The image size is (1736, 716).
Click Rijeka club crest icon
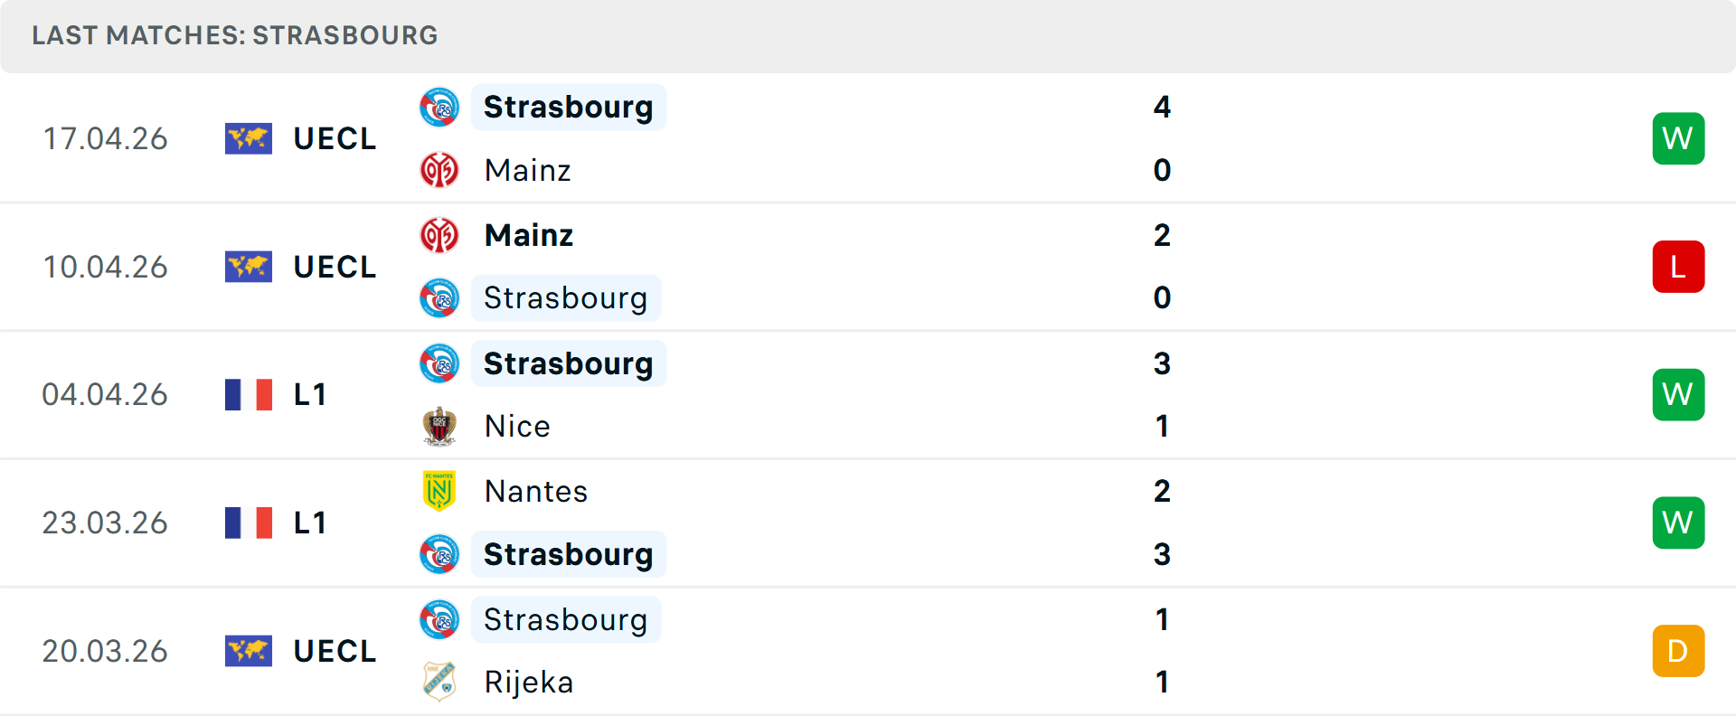pos(439,682)
